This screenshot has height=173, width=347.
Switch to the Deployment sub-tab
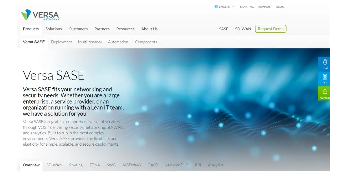click(x=62, y=42)
